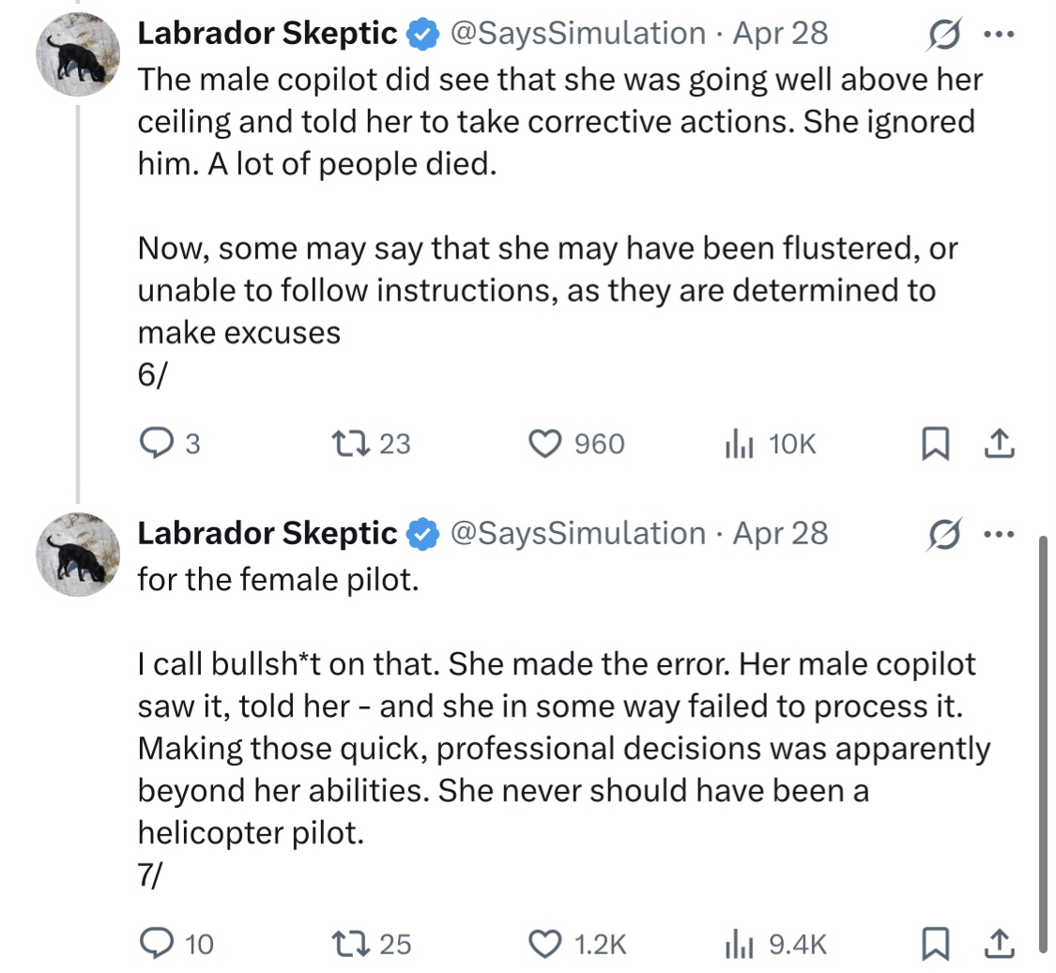Viewport: 1056px width, 973px height.
Task: Bookmark the tweet numbered 7/
Action: point(936,943)
